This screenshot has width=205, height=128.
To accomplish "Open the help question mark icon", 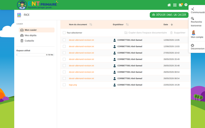I will pos(186,5).
